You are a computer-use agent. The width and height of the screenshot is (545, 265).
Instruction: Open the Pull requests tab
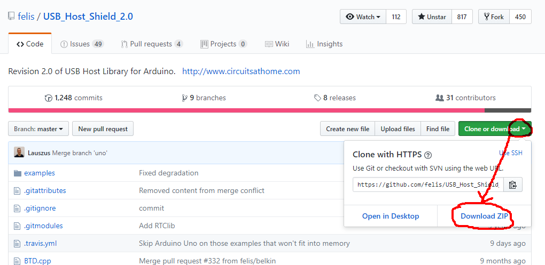click(x=152, y=44)
